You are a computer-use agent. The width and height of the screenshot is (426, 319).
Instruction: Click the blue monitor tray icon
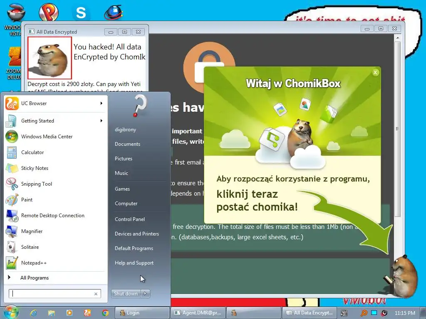[x=374, y=313]
